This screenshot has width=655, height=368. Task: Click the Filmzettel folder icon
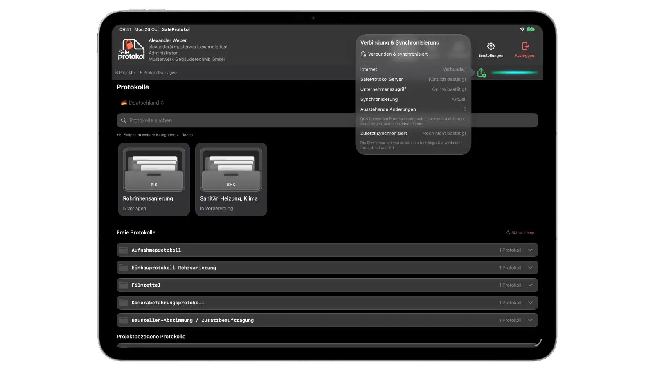pos(124,285)
